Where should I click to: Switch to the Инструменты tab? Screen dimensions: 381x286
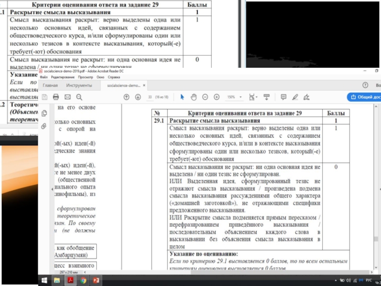coord(79,85)
